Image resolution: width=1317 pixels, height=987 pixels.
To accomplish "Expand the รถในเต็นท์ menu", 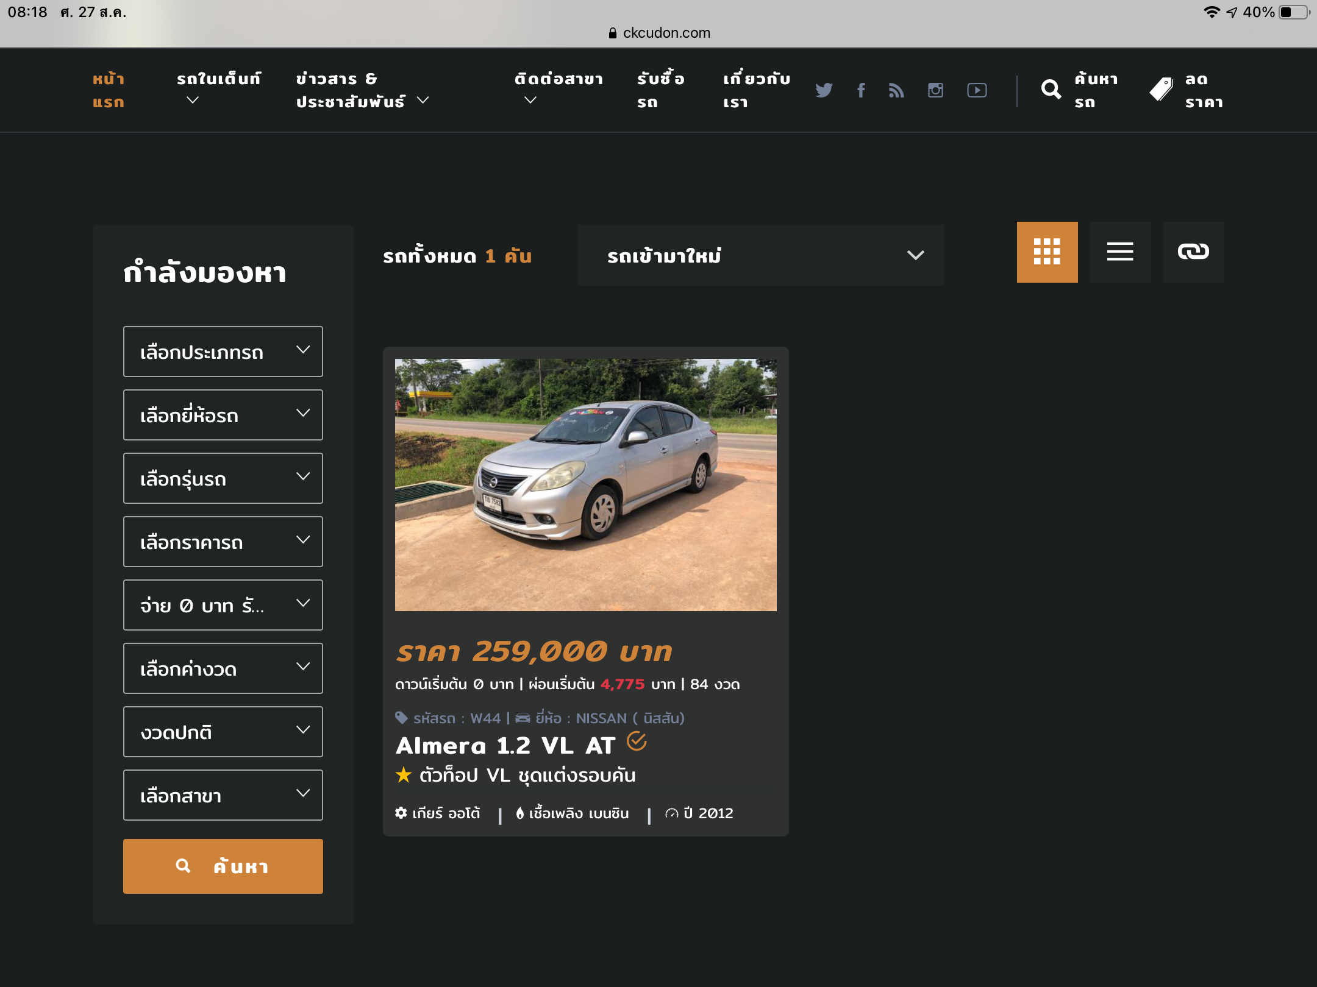I will pyautogui.click(x=219, y=88).
